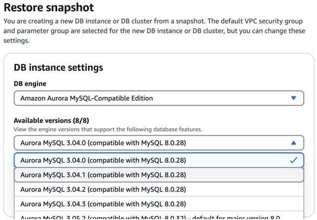The height and width of the screenshot is (220, 317).
Task: Click the engine versions helper text
Action: pos(108,129)
